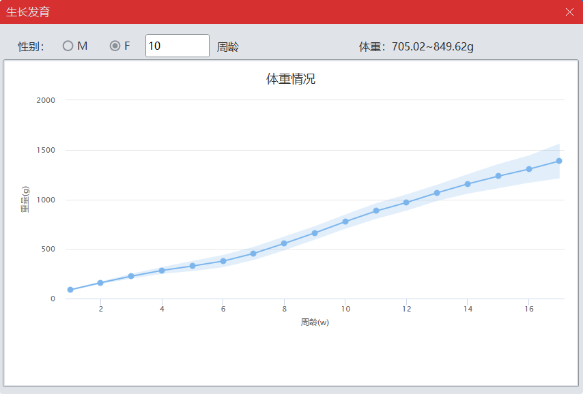The width and height of the screenshot is (583, 394).
Task: Click the week 10 data point
Action: 345,222
